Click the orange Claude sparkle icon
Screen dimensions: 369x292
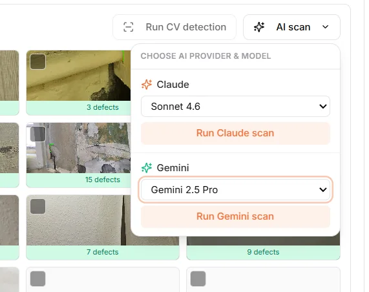point(147,85)
